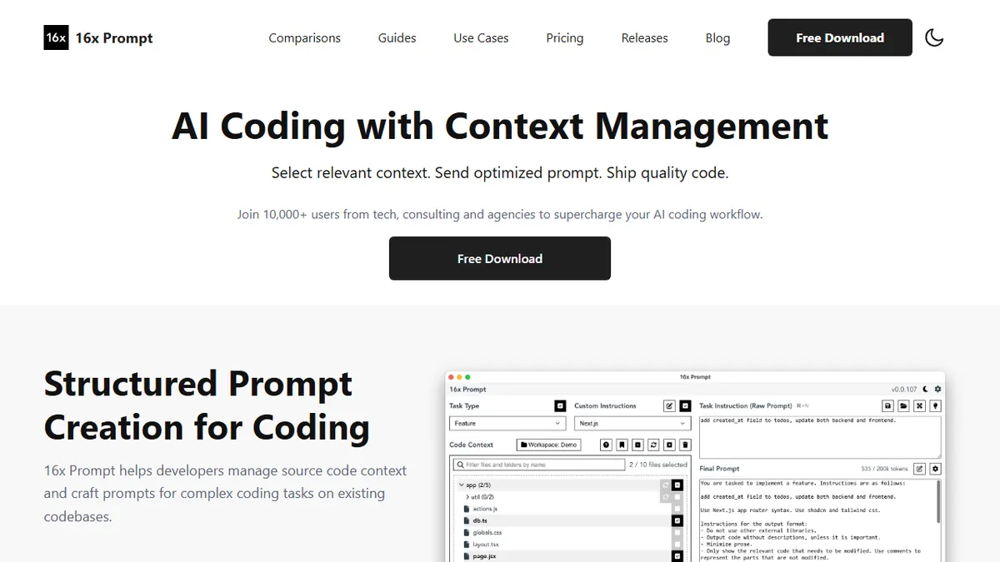Open Guides in the navigation
The height and width of the screenshot is (562, 1000).
tap(397, 37)
